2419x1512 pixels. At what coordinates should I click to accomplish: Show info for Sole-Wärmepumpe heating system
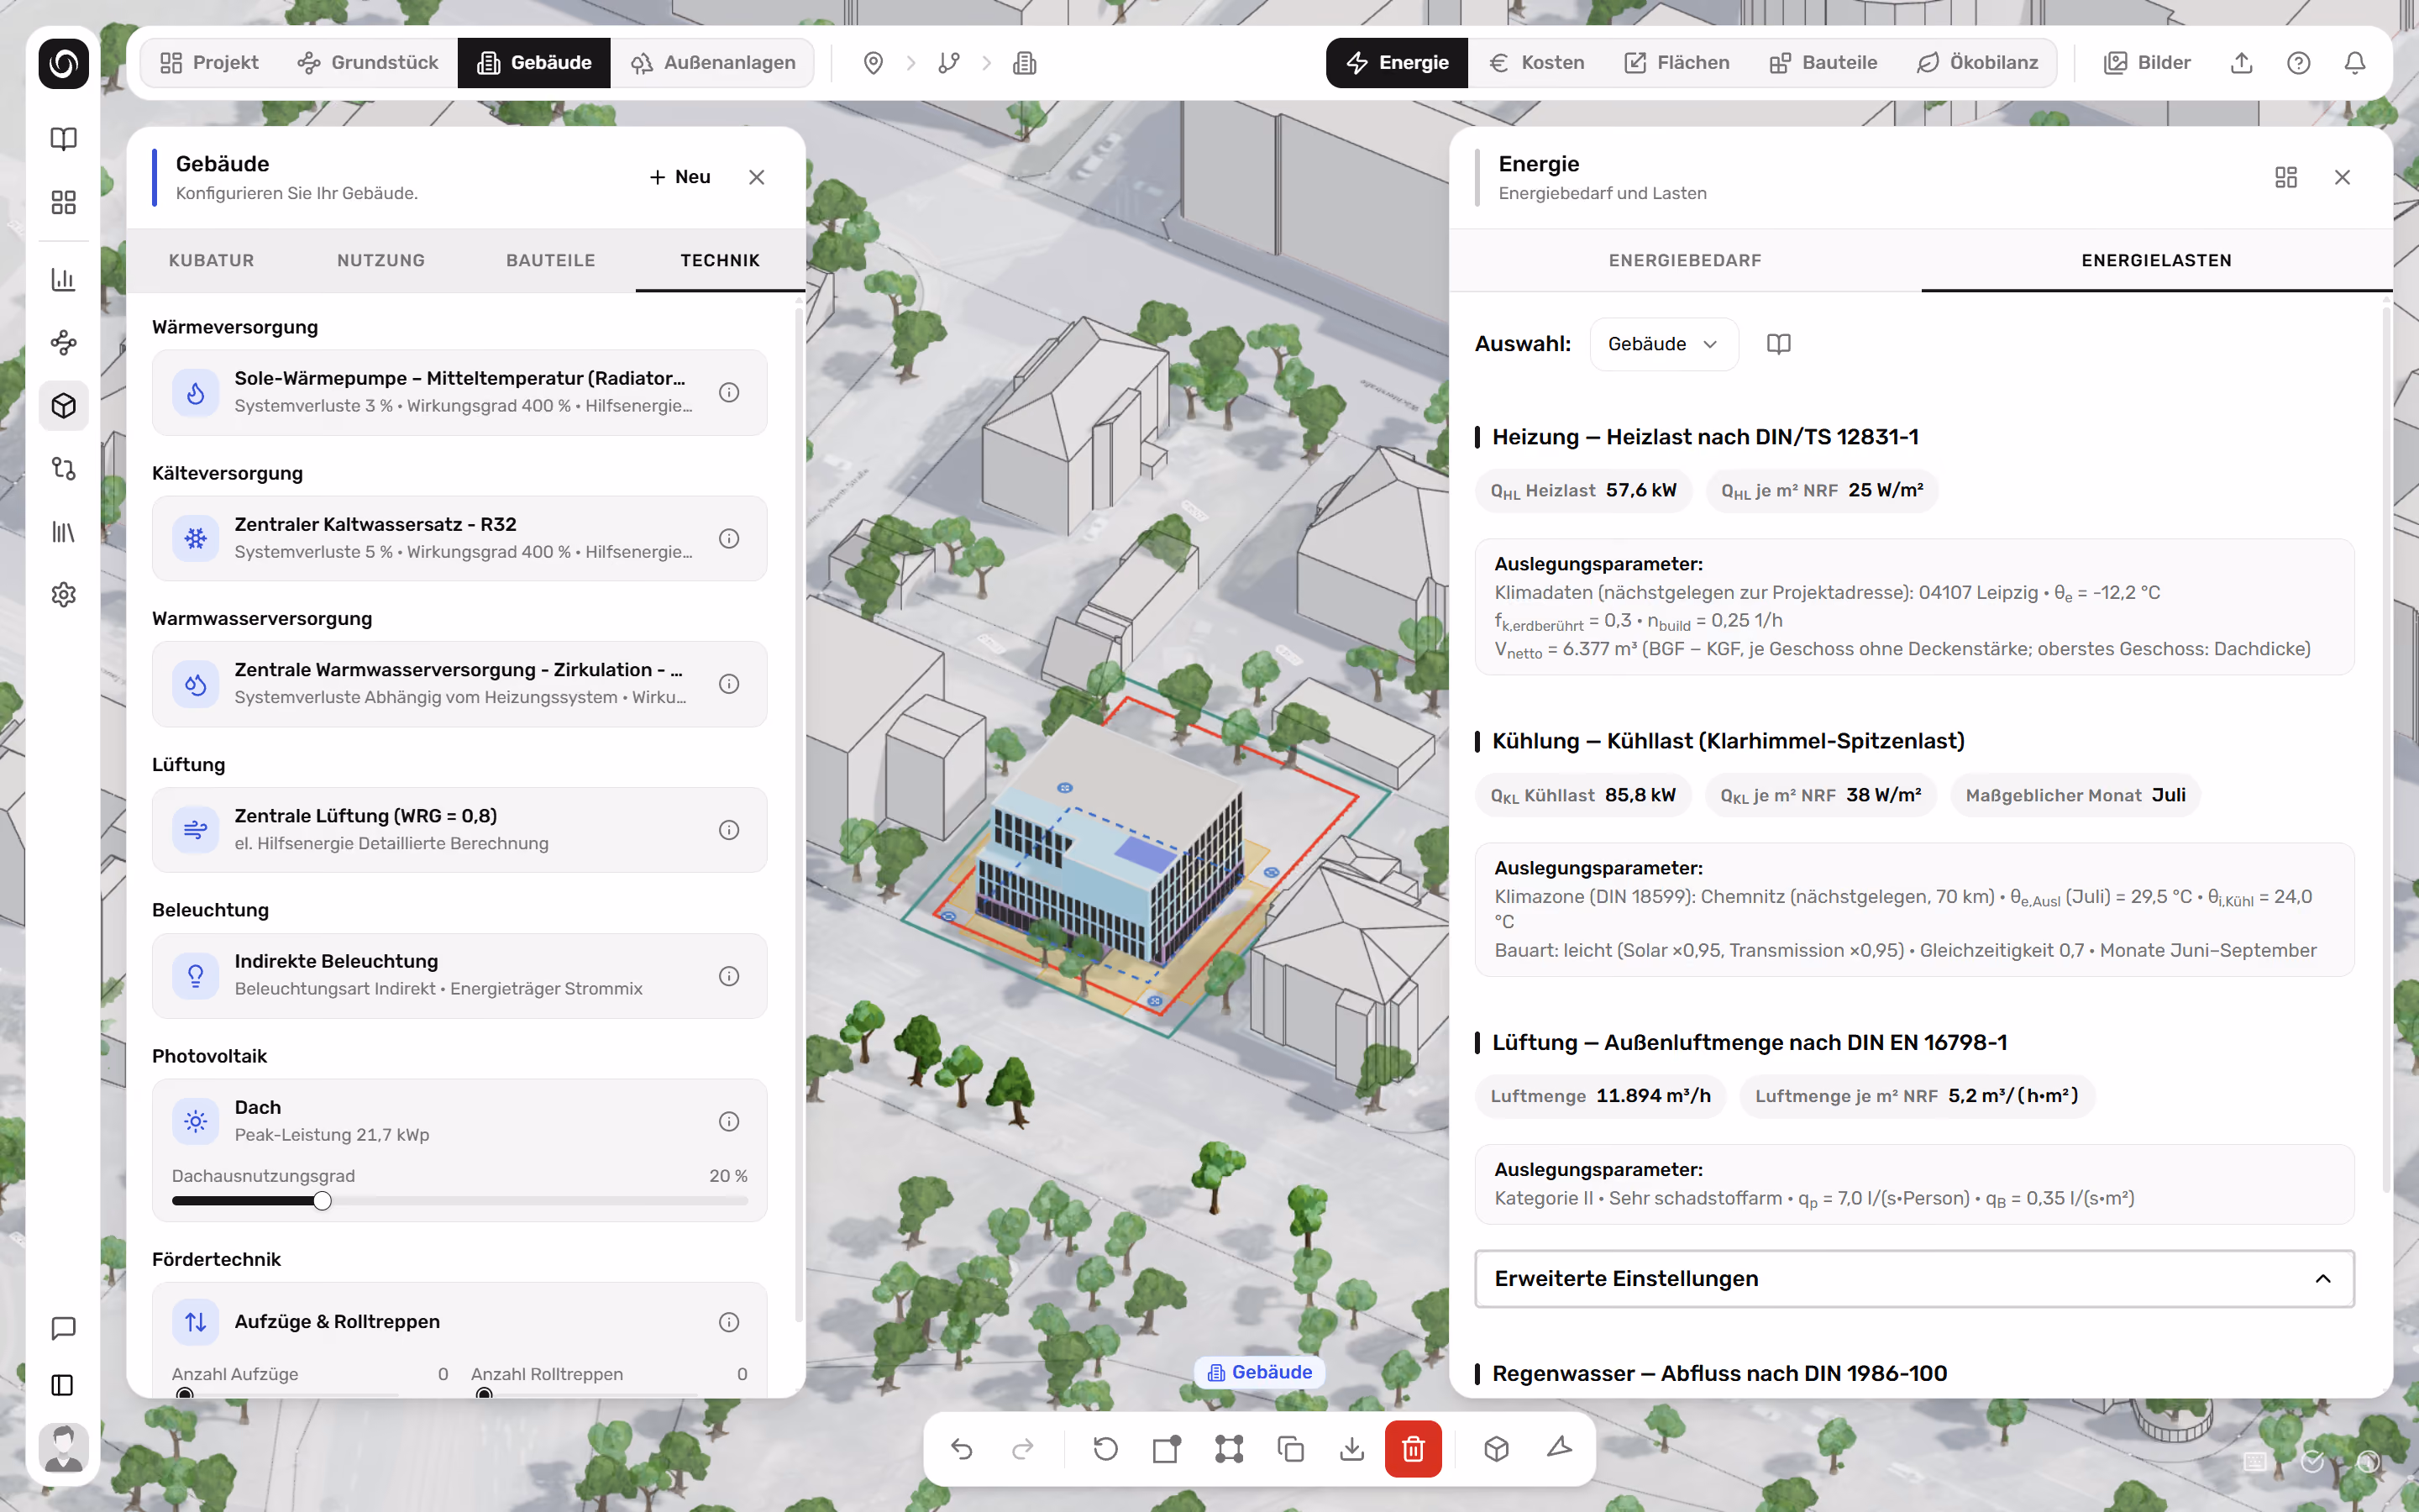(729, 392)
